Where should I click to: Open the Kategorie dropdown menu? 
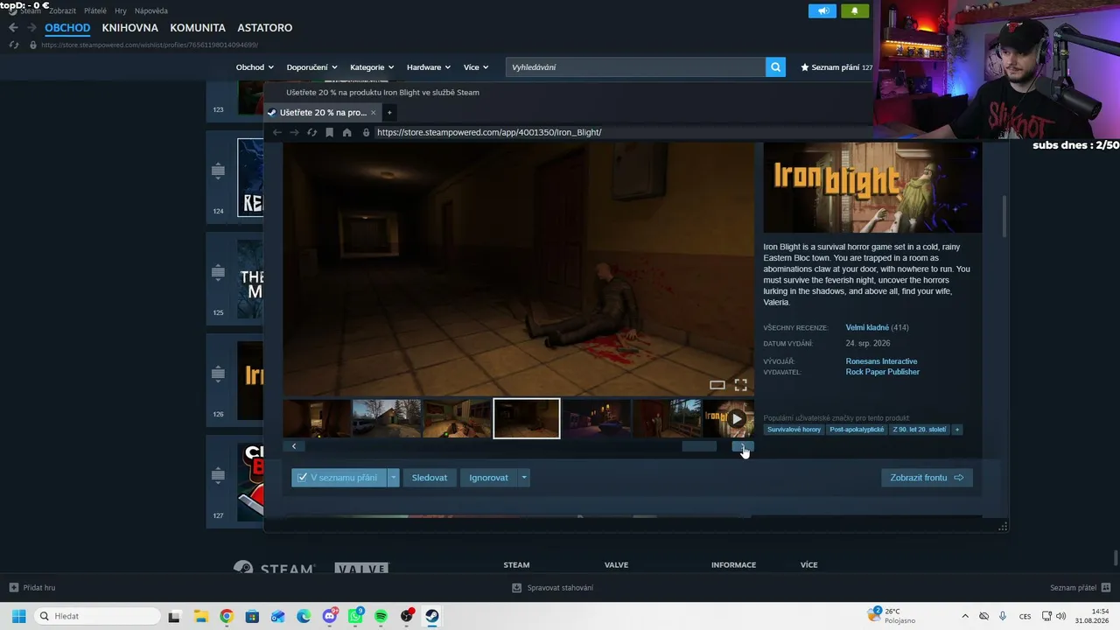[x=372, y=67]
